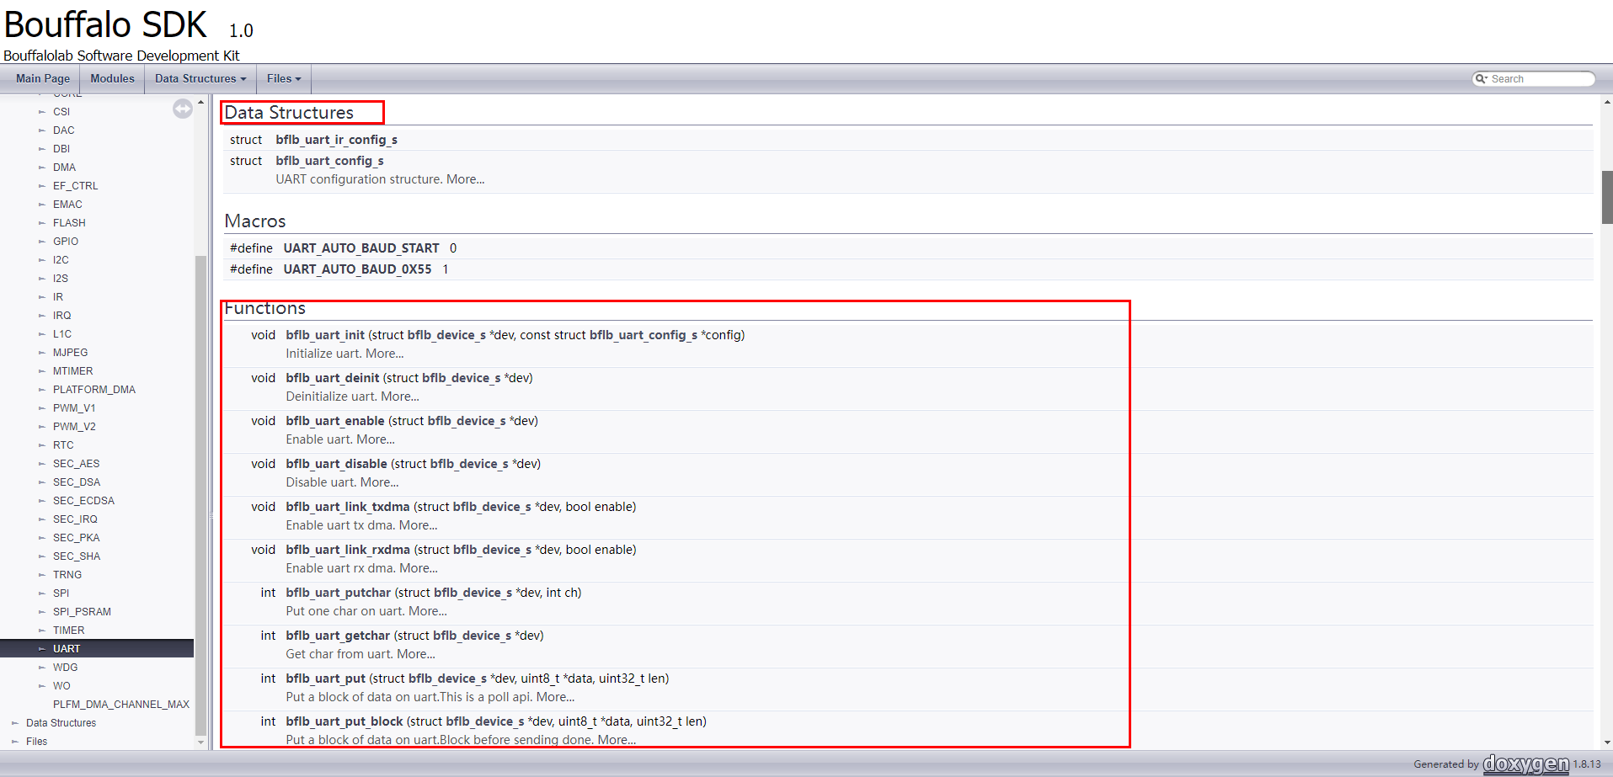Viewport: 1613px width, 777px height.
Task: Expand the GPIO tree node arrow
Action: [42, 242]
